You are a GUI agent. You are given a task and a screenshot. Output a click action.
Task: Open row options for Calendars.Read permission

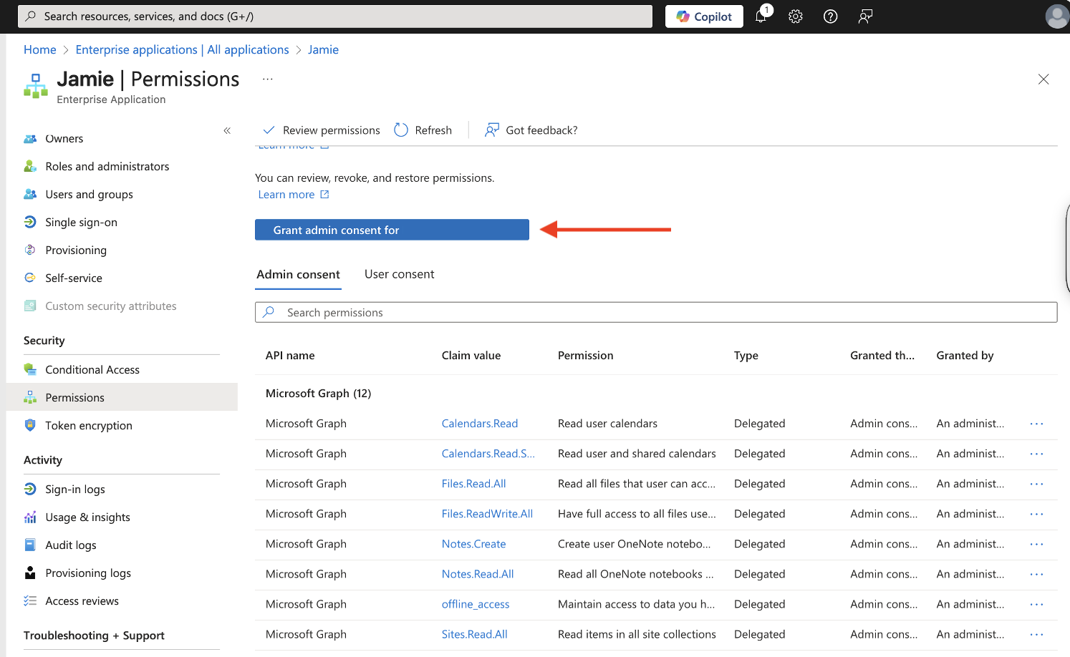coord(1036,423)
